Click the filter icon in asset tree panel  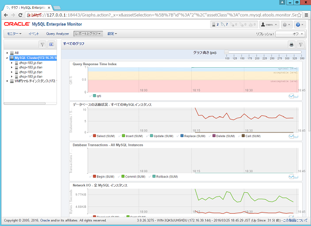pos(43,44)
